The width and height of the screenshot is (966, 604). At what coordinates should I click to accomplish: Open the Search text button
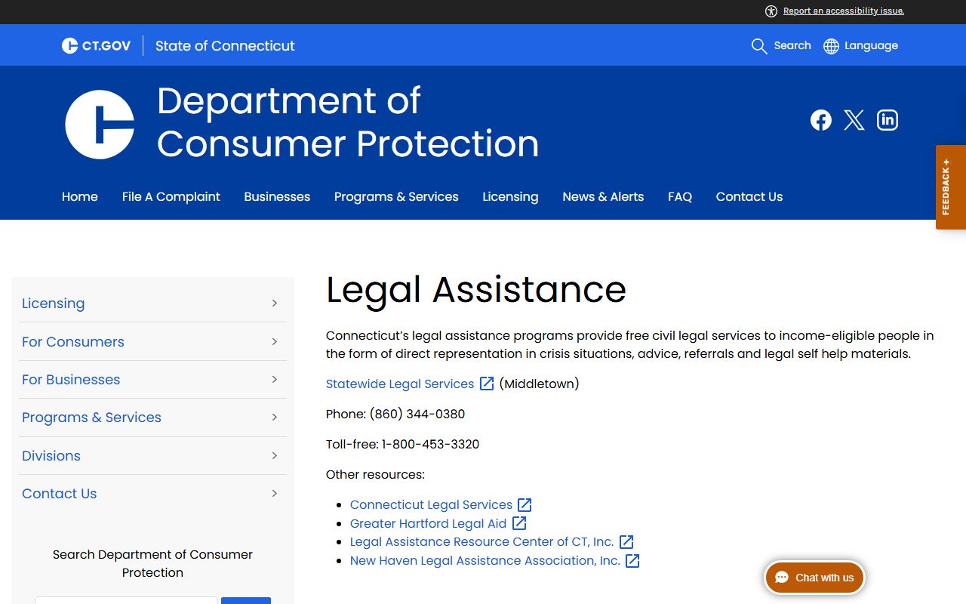click(x=792, y=45)
